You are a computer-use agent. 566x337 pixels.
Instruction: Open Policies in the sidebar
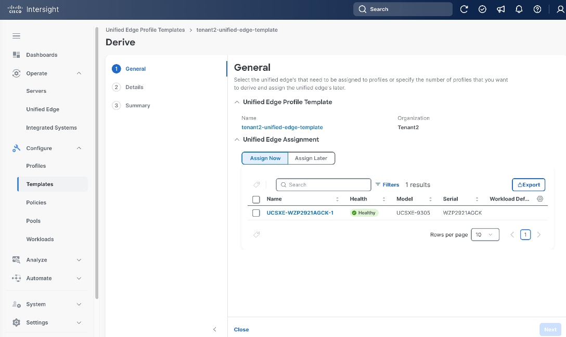click(x=36, y=203)
